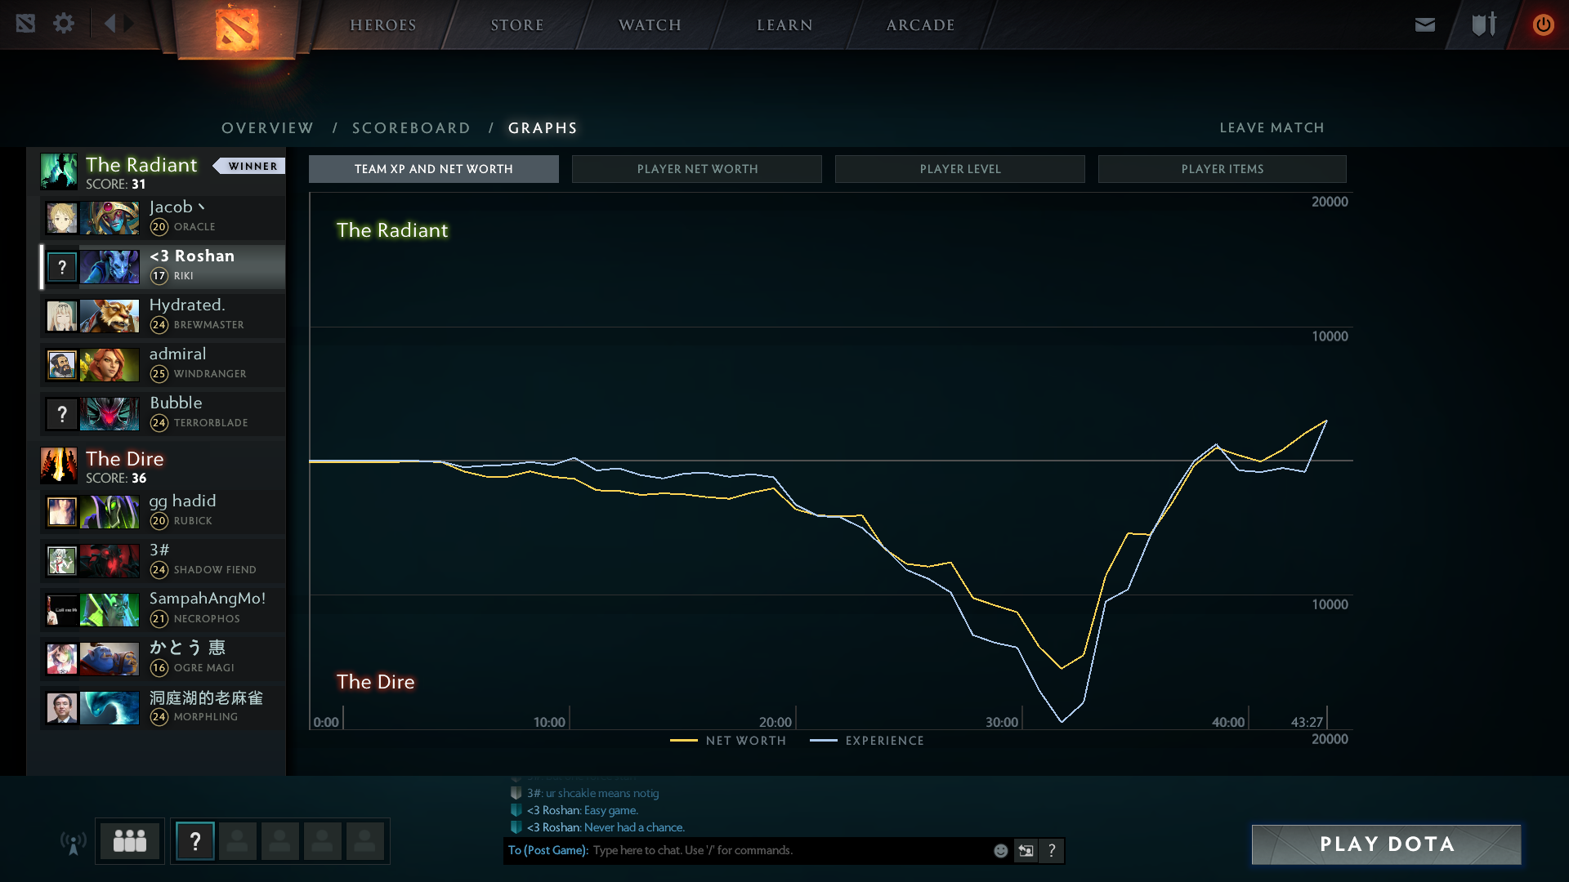Click the red power quit icon
Viewport: 1569px width, 882px height.
1543,24
